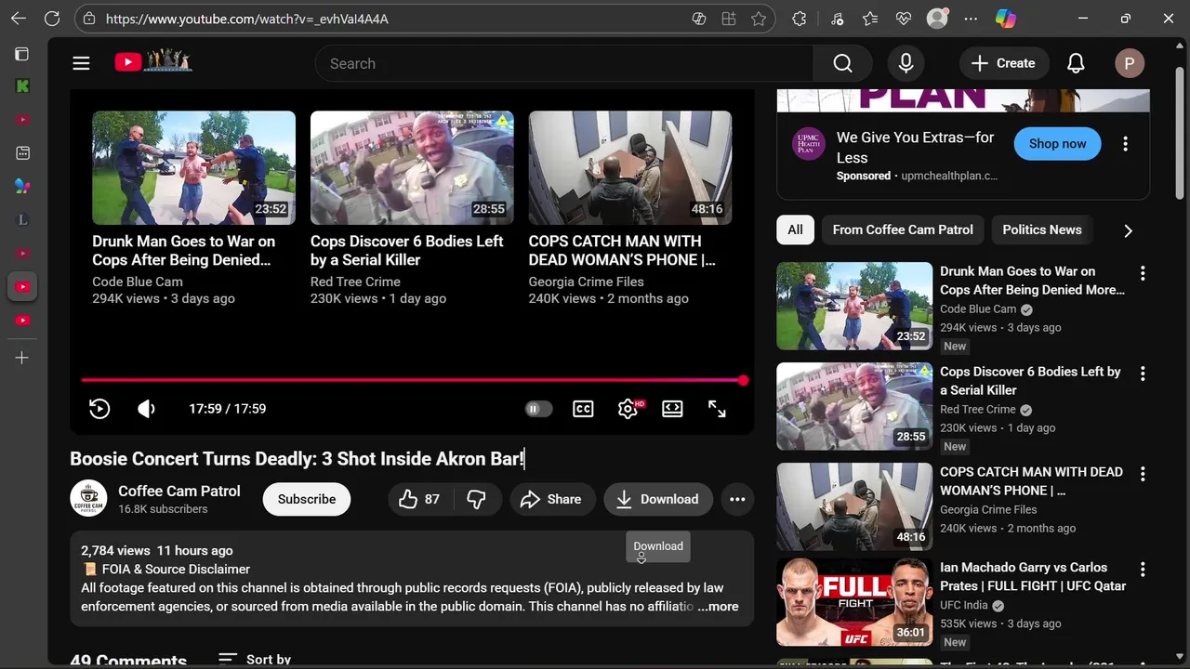This screenshot has height=669, width=1190.
Task: Switch to theater mode
Action: point(672,409)
